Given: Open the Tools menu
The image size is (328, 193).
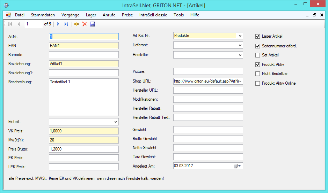Looking at the screenshot, I should (178, 15).
